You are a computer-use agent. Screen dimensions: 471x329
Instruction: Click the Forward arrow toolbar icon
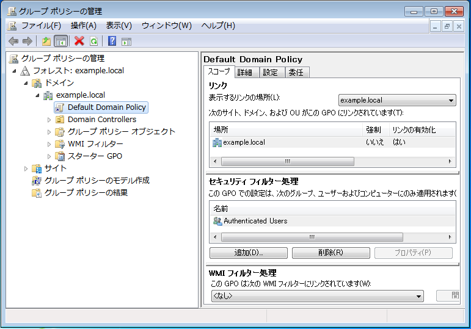(x=27, y=41)
